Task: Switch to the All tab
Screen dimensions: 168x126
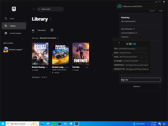Action: coord(33,30)
